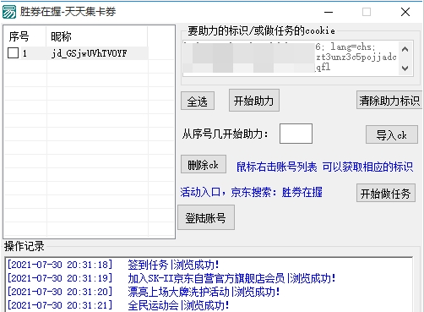Click hint text 鼠标右击账号列表
This screenshot has width=424, height=312.
click(x=277, y=167)
